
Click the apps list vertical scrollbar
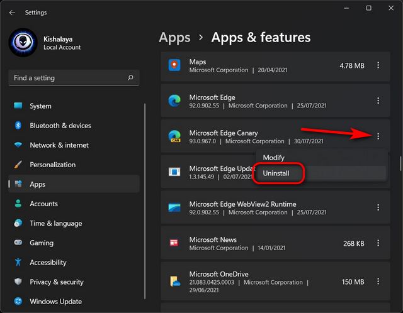399,162
